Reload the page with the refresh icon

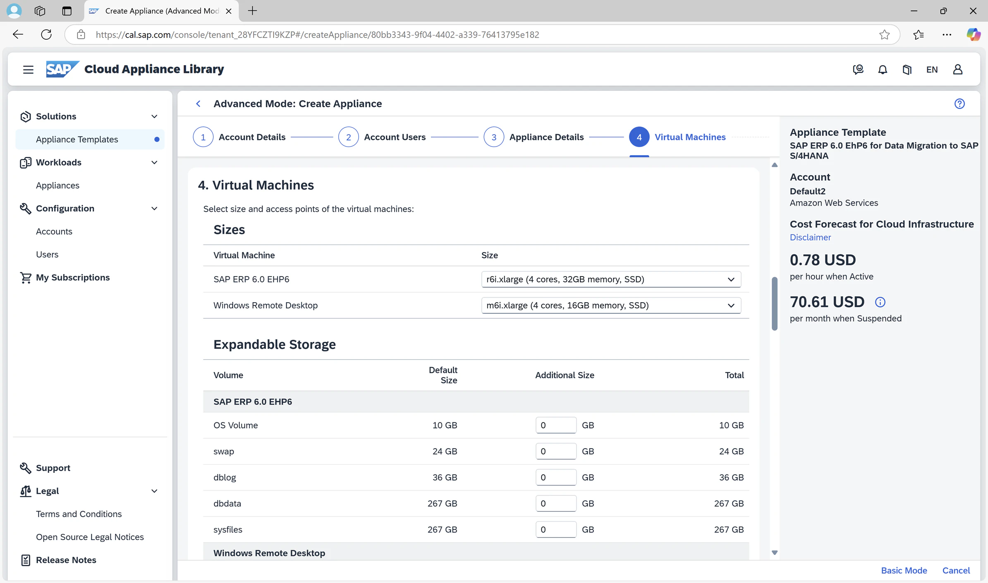pyautogui.click(x=46, y=34)
